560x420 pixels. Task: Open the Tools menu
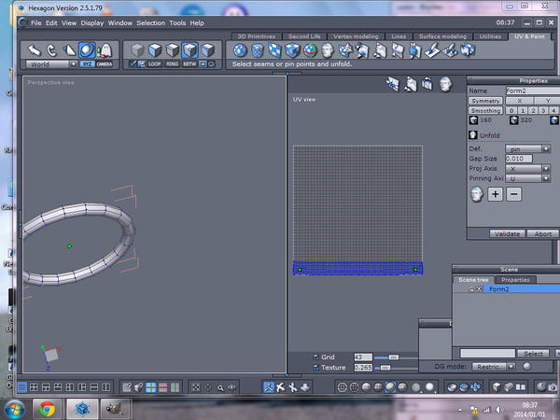tap(177, 23)
